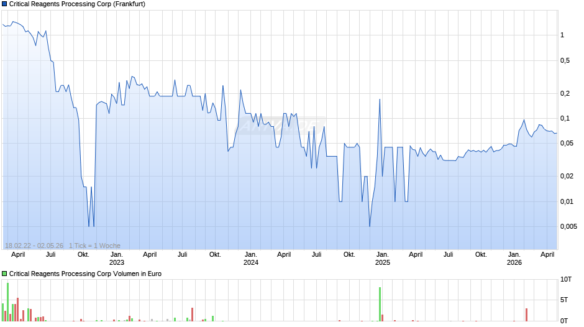Click the price axis label '0,1'
The height and width of the screenshot is (327, 584).
point(565,118)
